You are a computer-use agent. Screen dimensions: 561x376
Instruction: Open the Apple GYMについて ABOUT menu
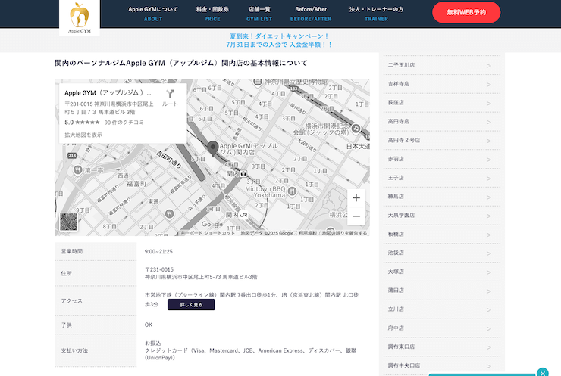tap(153, 14)
